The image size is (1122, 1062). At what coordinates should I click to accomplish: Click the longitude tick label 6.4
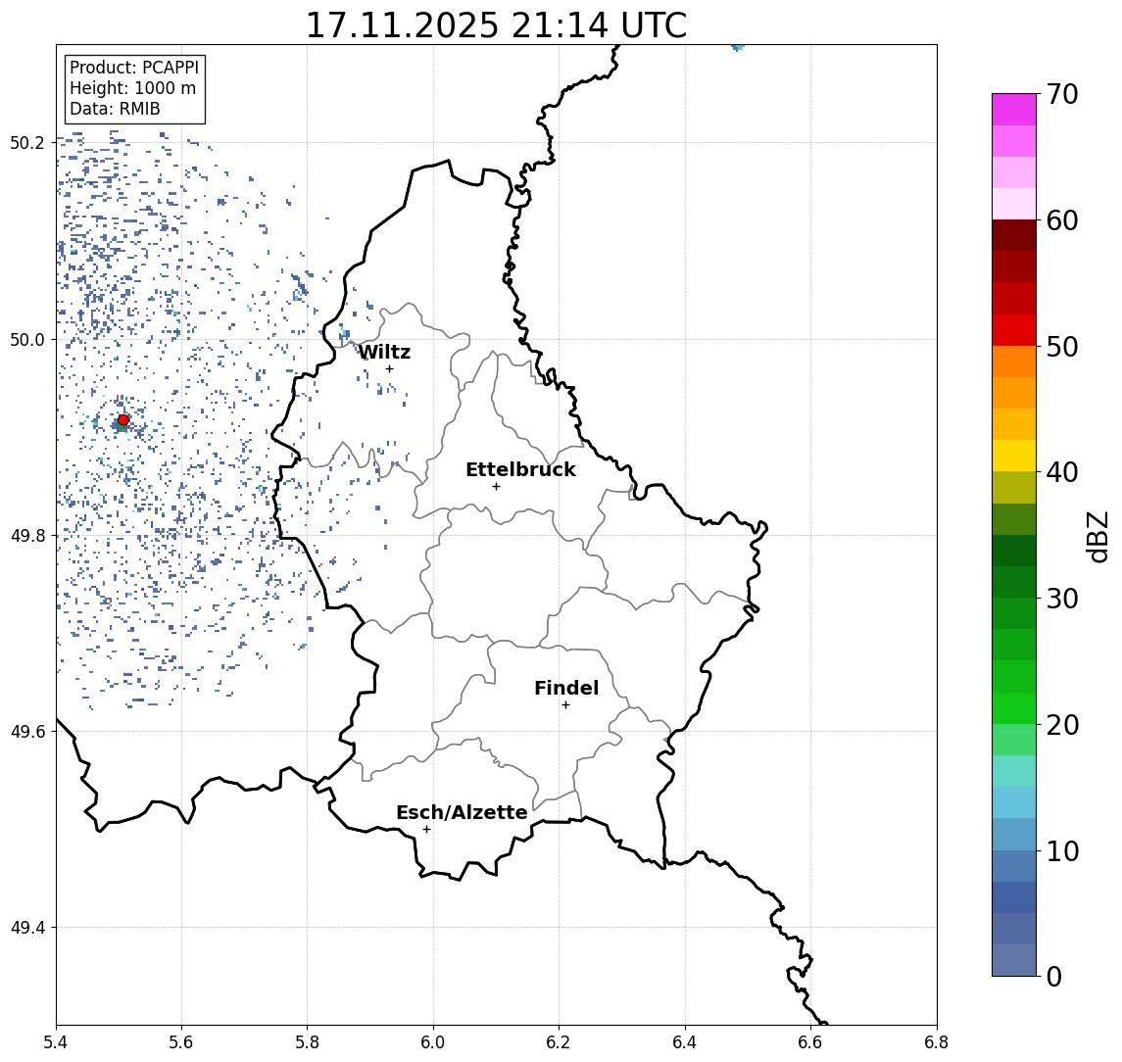point(685,1042)
